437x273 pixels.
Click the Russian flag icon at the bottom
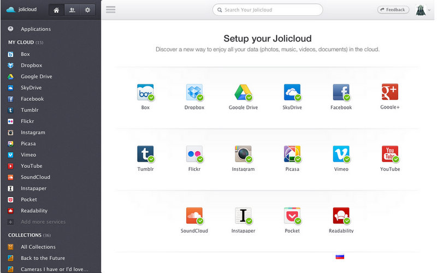coord(340,256)
